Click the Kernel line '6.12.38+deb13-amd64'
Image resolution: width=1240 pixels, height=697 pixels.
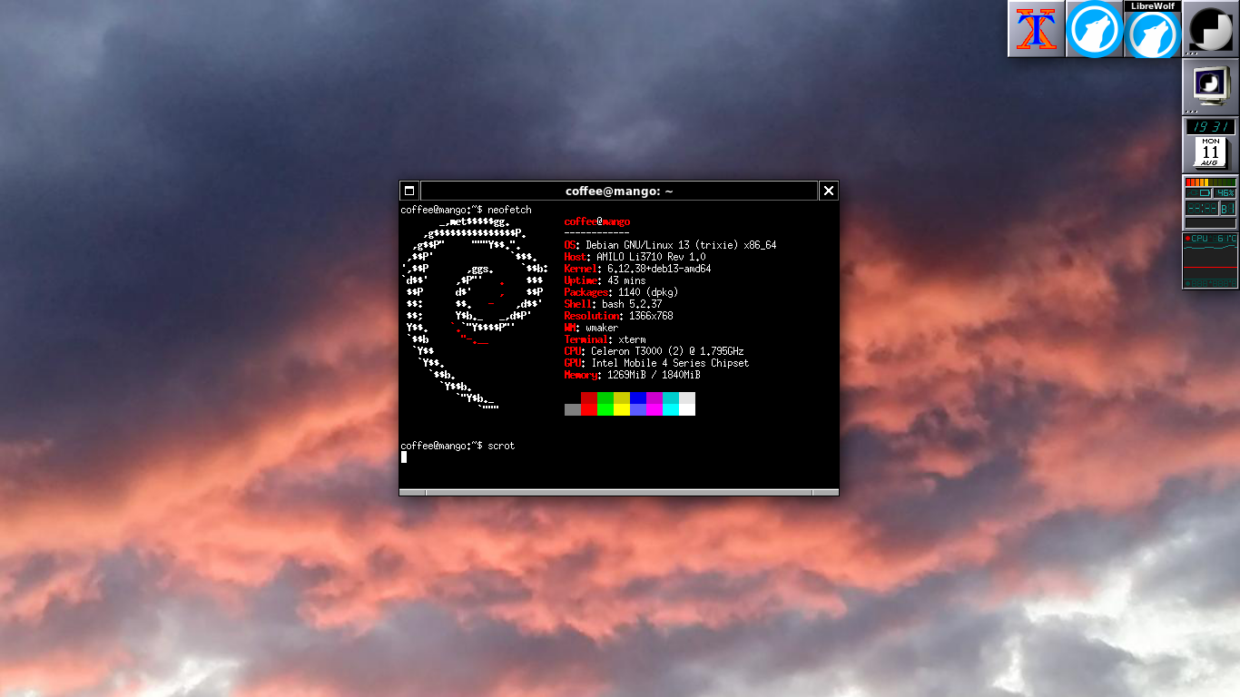(637, 269)
